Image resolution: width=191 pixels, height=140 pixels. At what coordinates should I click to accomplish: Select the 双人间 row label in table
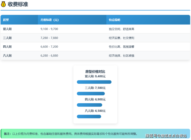[7, 29]
